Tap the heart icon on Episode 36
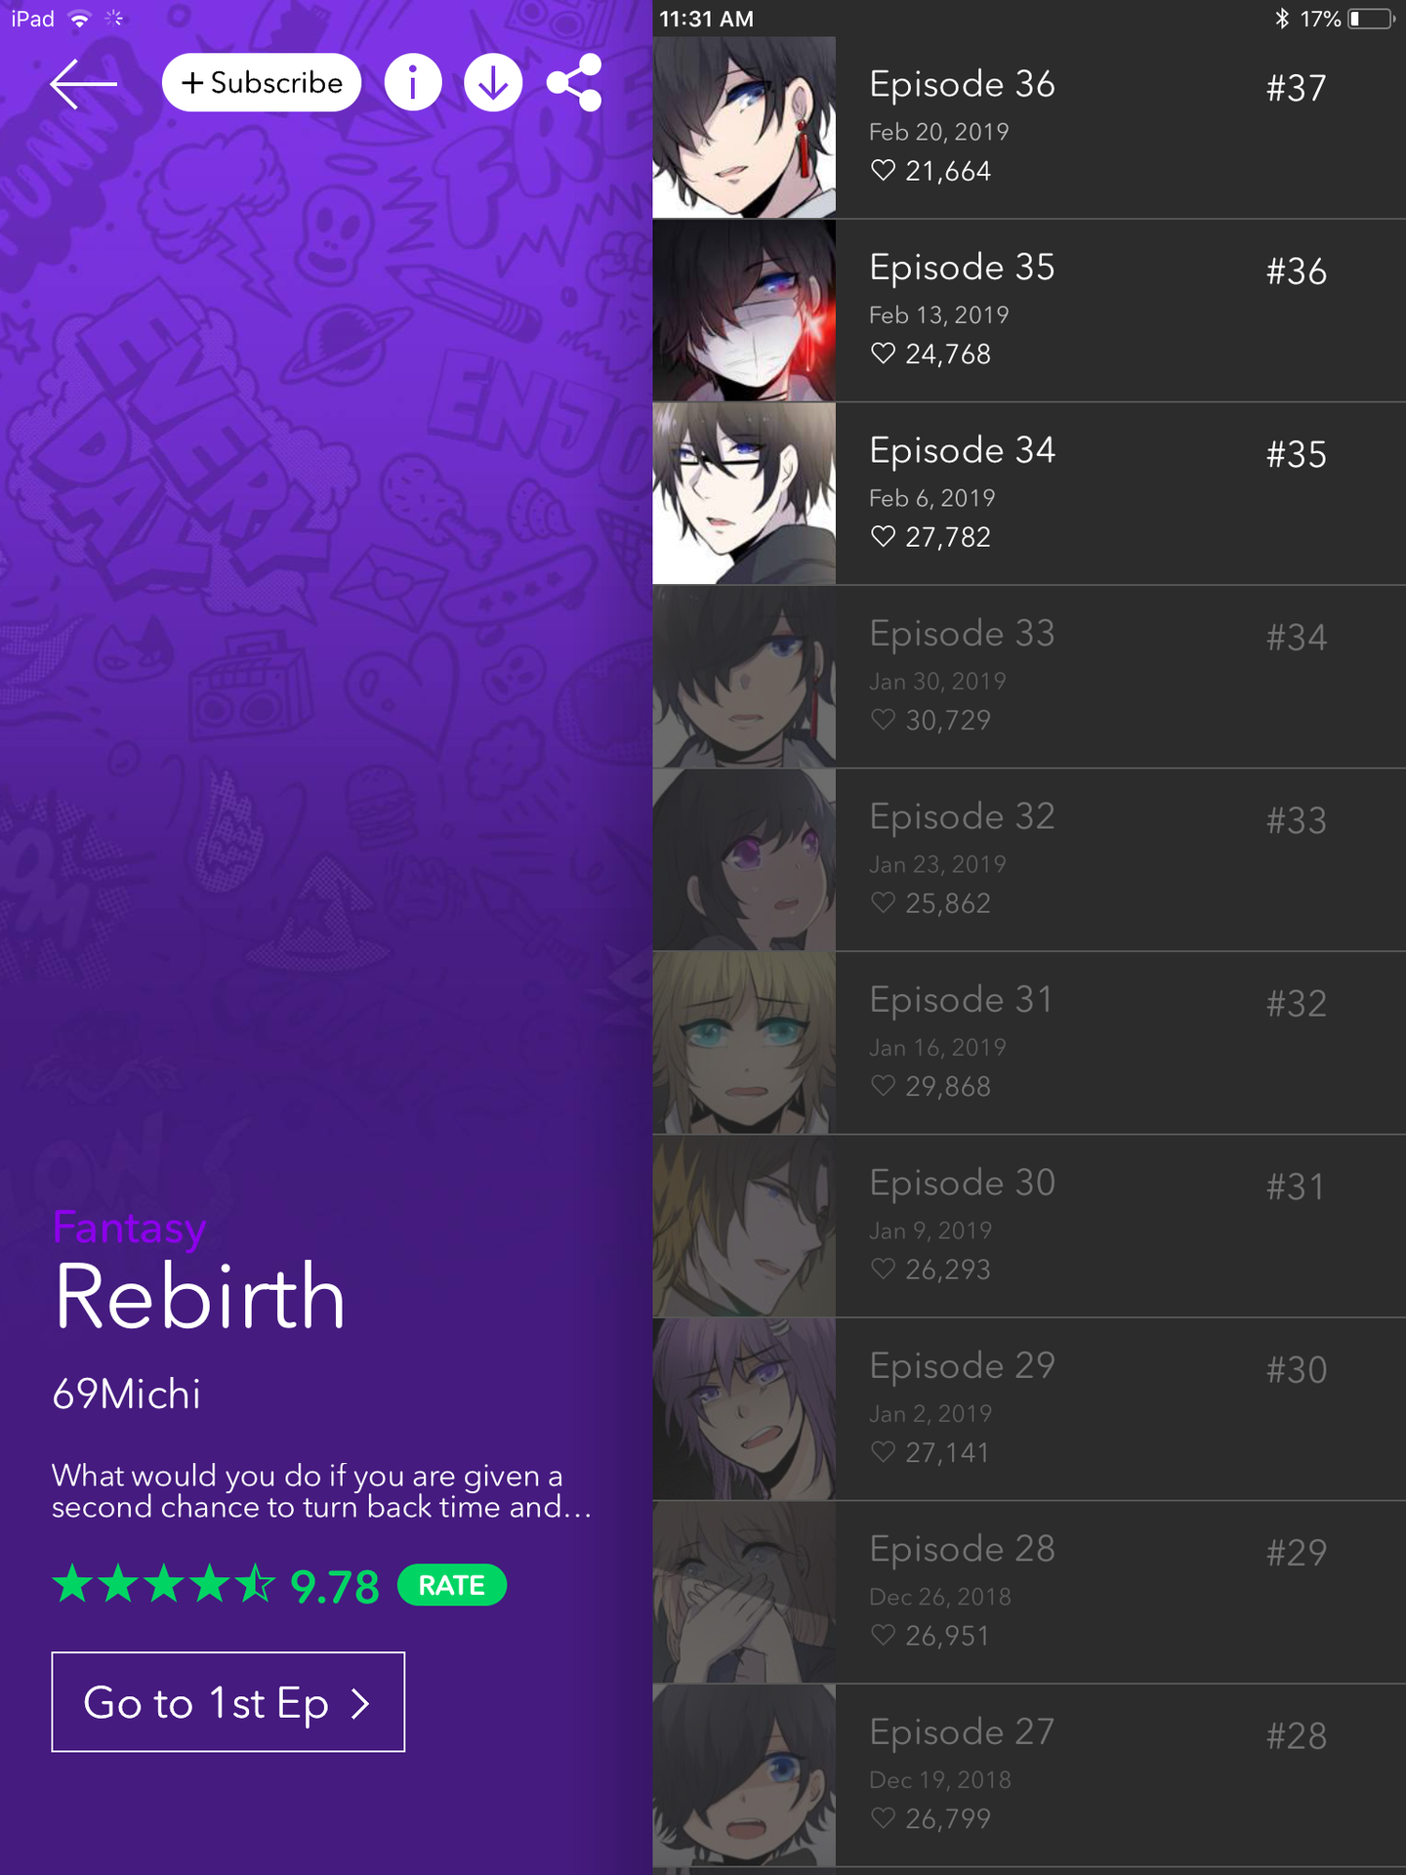 [883, 171]
